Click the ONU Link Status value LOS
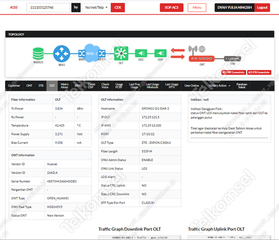This screenshot has width=279, height=240. coord(145,168)
